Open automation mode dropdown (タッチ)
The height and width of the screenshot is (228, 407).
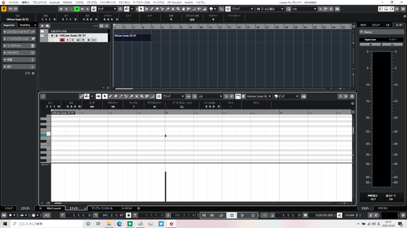click(107, 9)
